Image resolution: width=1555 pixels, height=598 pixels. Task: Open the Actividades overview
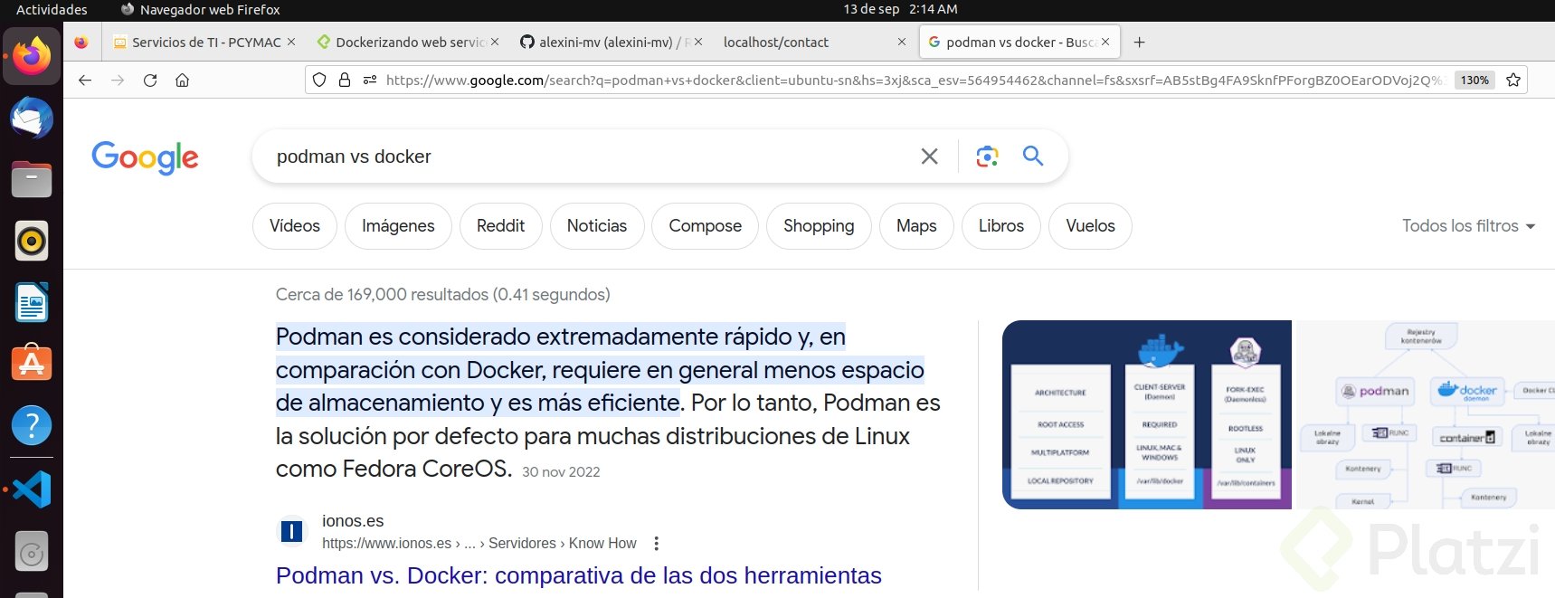[52, 9]
